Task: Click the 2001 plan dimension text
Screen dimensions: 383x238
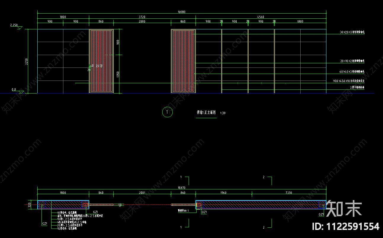Action: click(x=142, y=193)
